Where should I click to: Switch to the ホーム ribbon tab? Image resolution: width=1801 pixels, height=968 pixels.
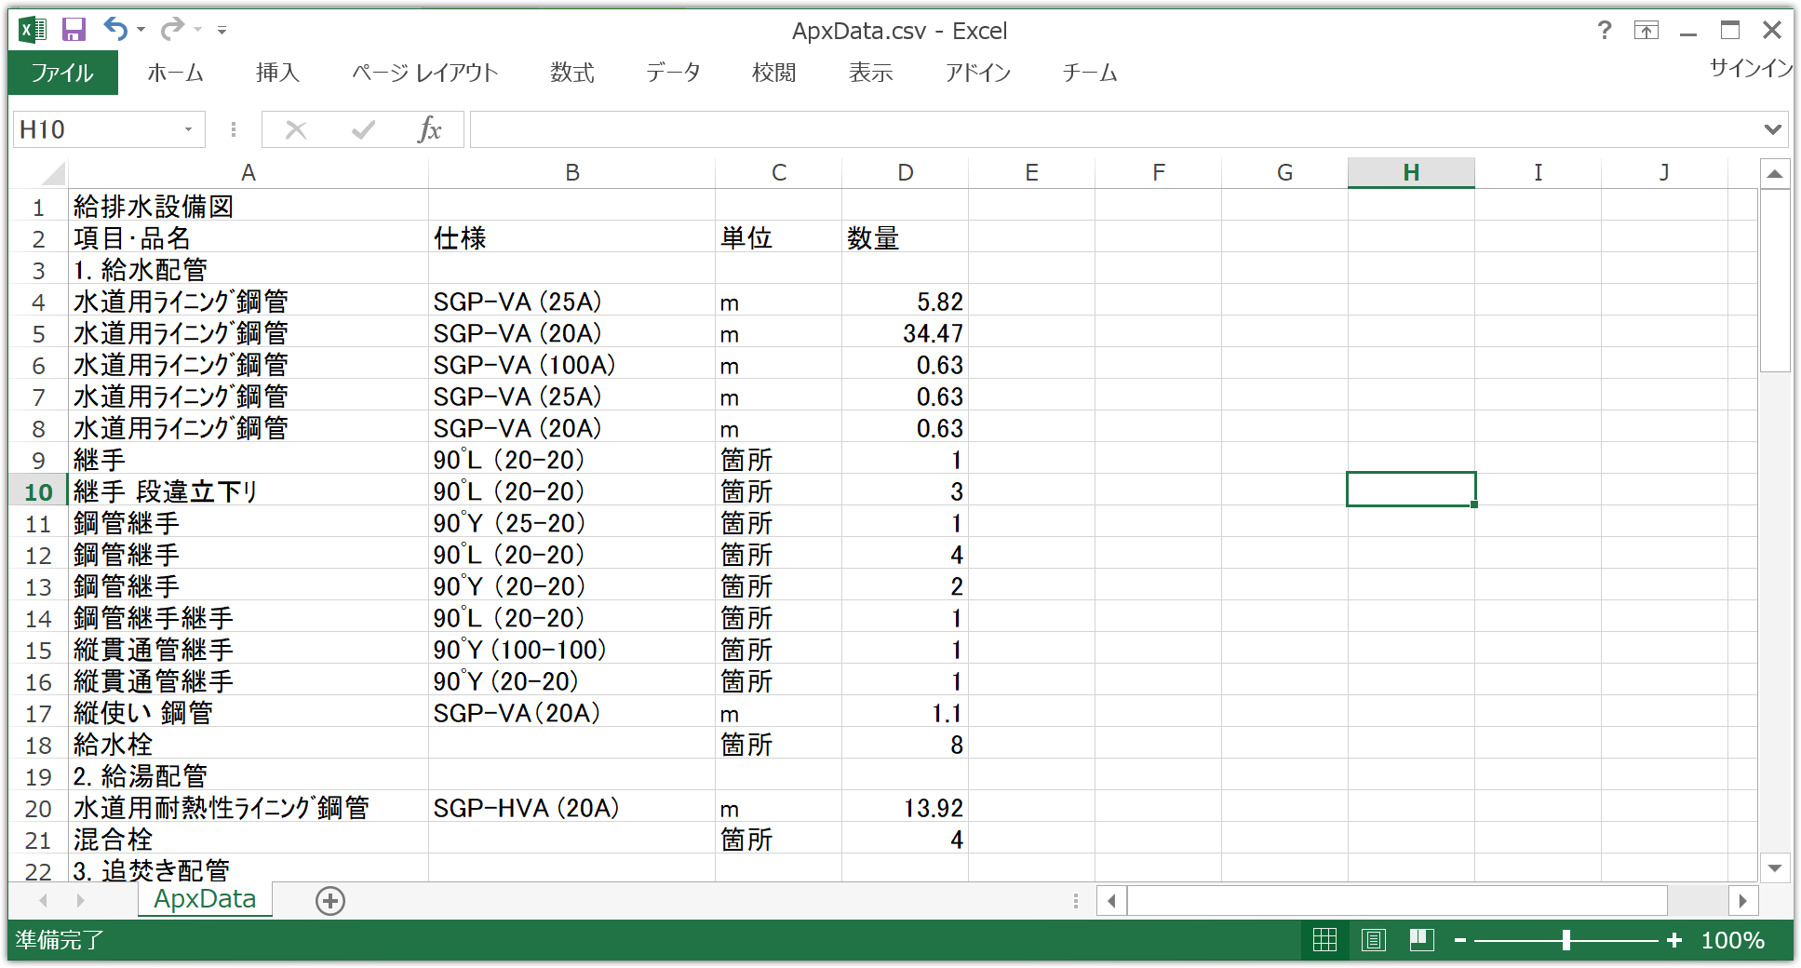click(175, 73)
